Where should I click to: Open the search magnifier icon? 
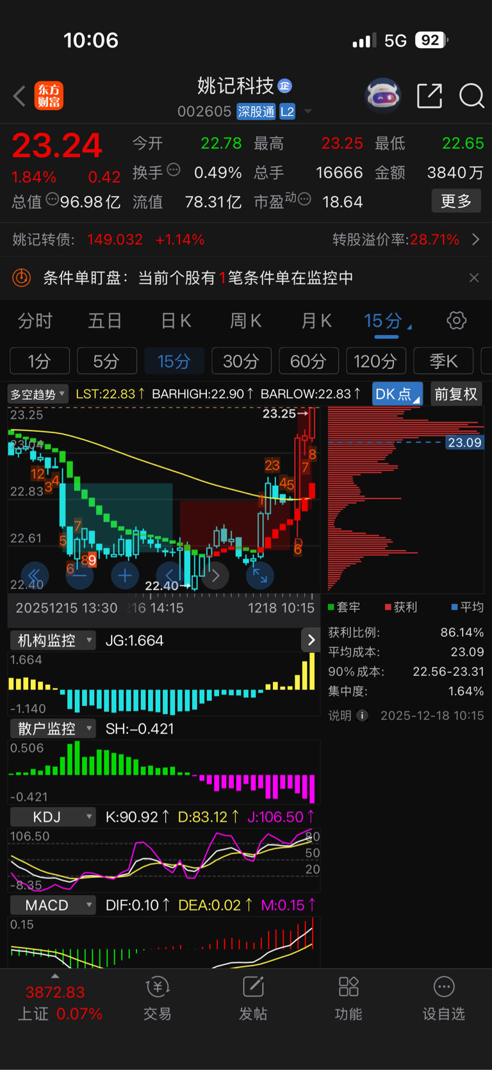pos(472,96)
